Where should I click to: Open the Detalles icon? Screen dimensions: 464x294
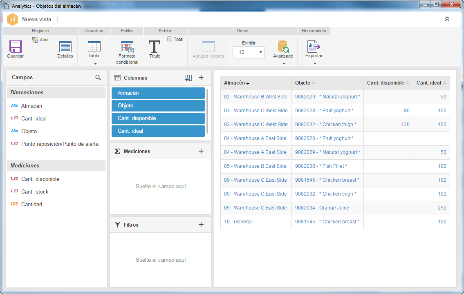pos(65,47)
